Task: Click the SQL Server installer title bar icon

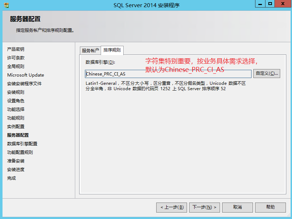Action: 6,5
